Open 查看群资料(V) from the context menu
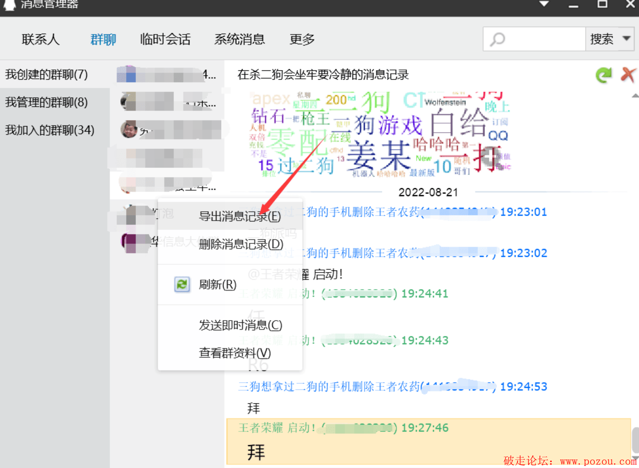Viewport: 639px width, 468px height. (230, 353)
